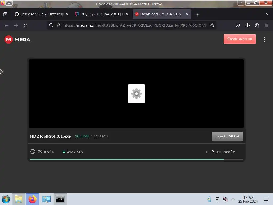Click the show desktop tray button
The height and width of the screenshot is (205, 273).
[x=266, y=199]
